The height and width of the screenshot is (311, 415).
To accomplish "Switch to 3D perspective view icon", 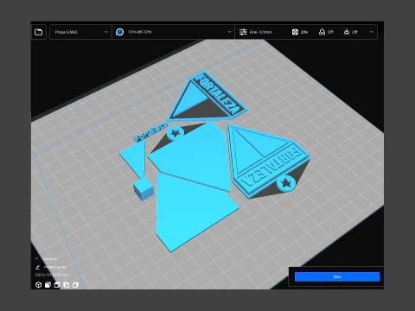I will click(x=38, y=285).
